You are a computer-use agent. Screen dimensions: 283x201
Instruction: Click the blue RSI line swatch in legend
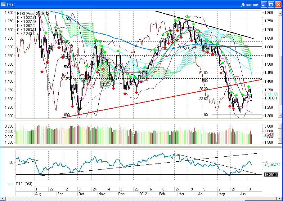point(11,184)
